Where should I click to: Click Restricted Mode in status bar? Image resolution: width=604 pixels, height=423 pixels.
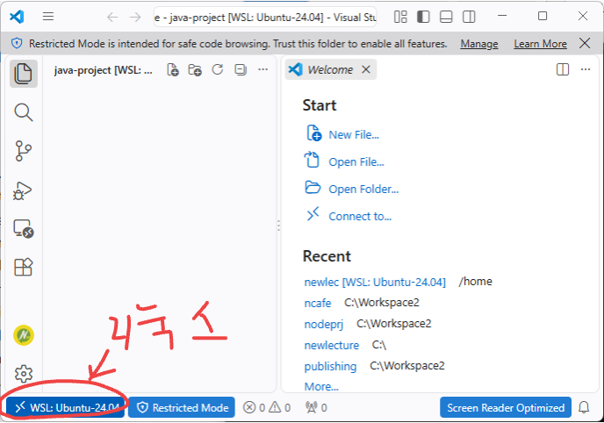(182, 407)
